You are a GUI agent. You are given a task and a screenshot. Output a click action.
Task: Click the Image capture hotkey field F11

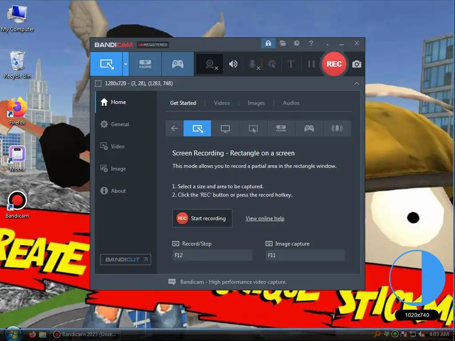click(x=305, y=255)
